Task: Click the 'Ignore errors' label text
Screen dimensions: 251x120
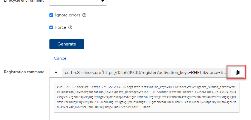Action: [68, 15]
